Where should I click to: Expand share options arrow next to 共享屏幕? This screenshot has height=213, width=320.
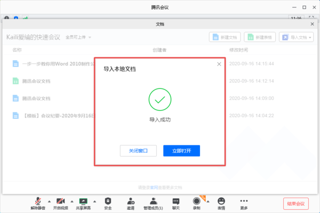point(94,201)
